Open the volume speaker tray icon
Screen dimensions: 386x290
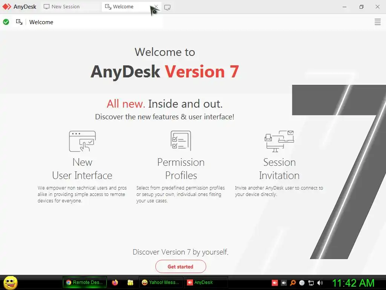(320, 283)
